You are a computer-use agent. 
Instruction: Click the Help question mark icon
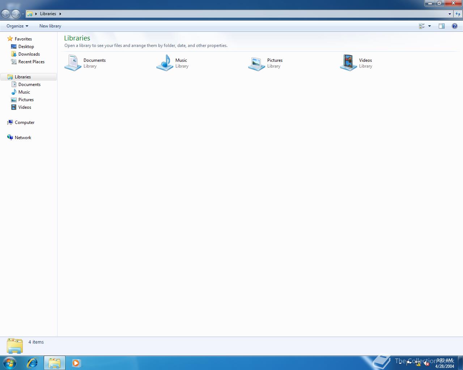pos(455,26)
